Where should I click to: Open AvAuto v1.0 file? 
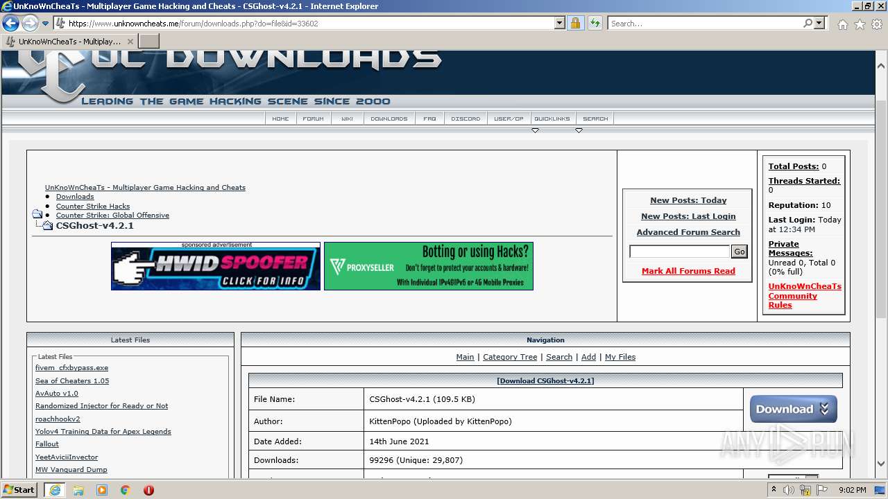coord(57,393)
